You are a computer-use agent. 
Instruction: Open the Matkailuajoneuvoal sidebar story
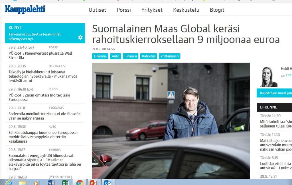pos(276,145)
